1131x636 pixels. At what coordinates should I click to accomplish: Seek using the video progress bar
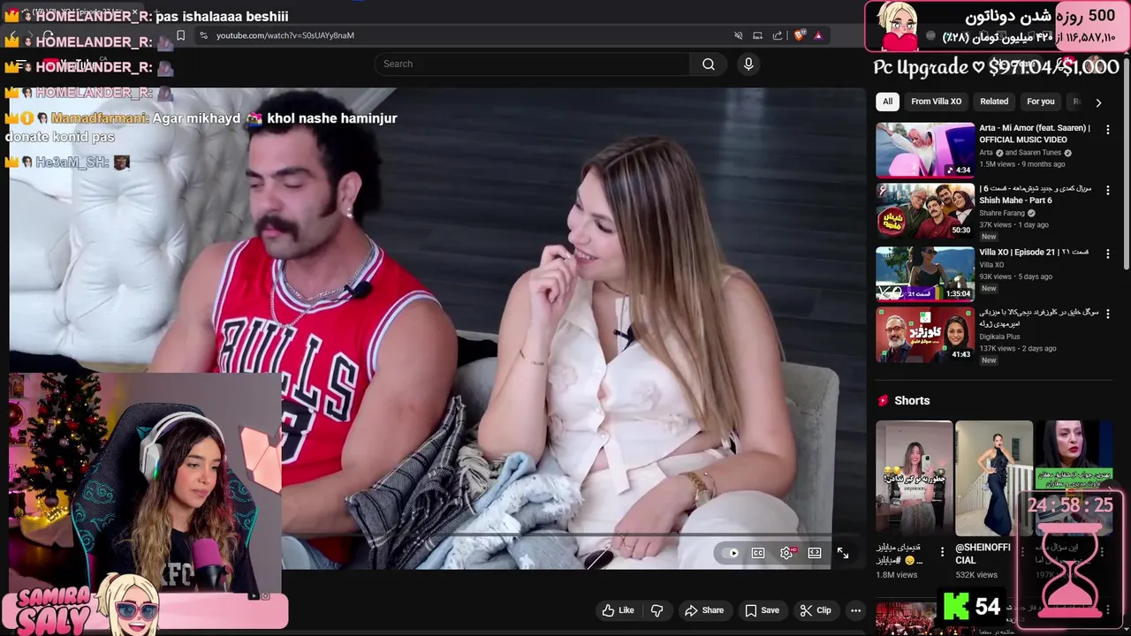(433, 534)
